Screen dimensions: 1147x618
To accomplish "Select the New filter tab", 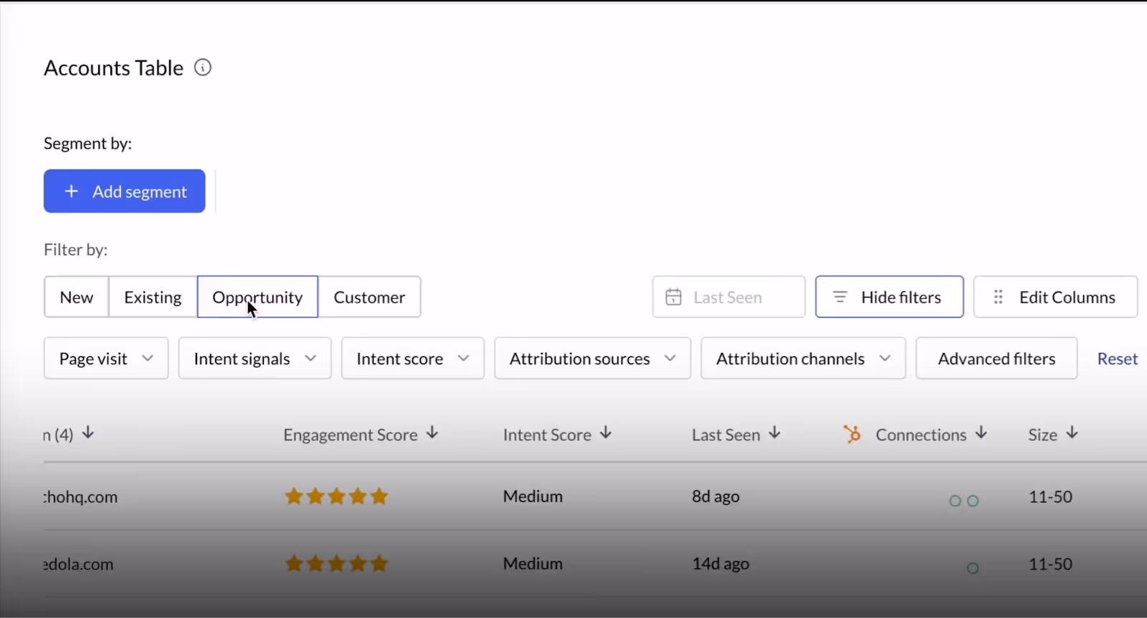I will [77, 297].
